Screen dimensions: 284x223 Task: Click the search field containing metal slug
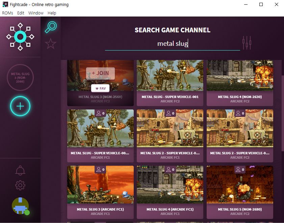click(173, 44)
